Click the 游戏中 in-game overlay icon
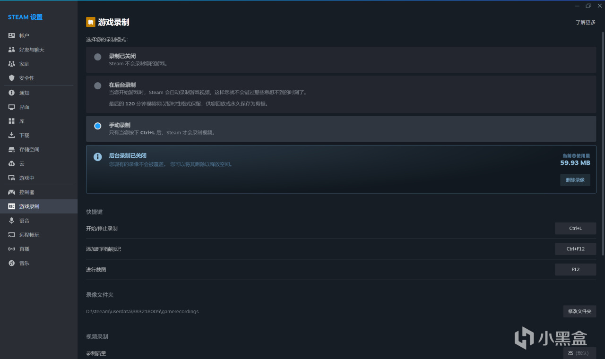This screenshot has width=605, height=359. click(12, 178)
